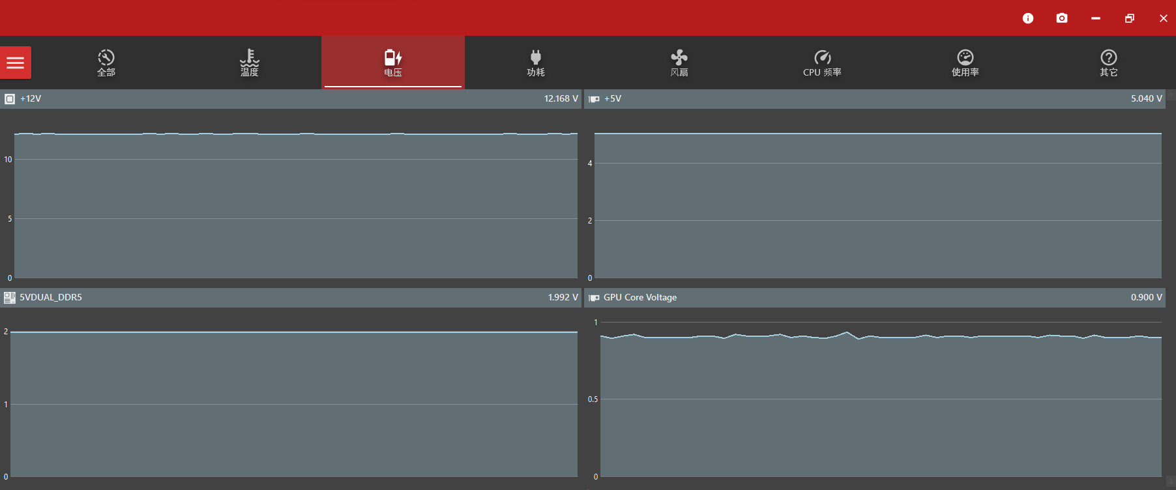Select the 电压 voltage tab
Viewport: 1176px width, 490px height.
(393, 63)
